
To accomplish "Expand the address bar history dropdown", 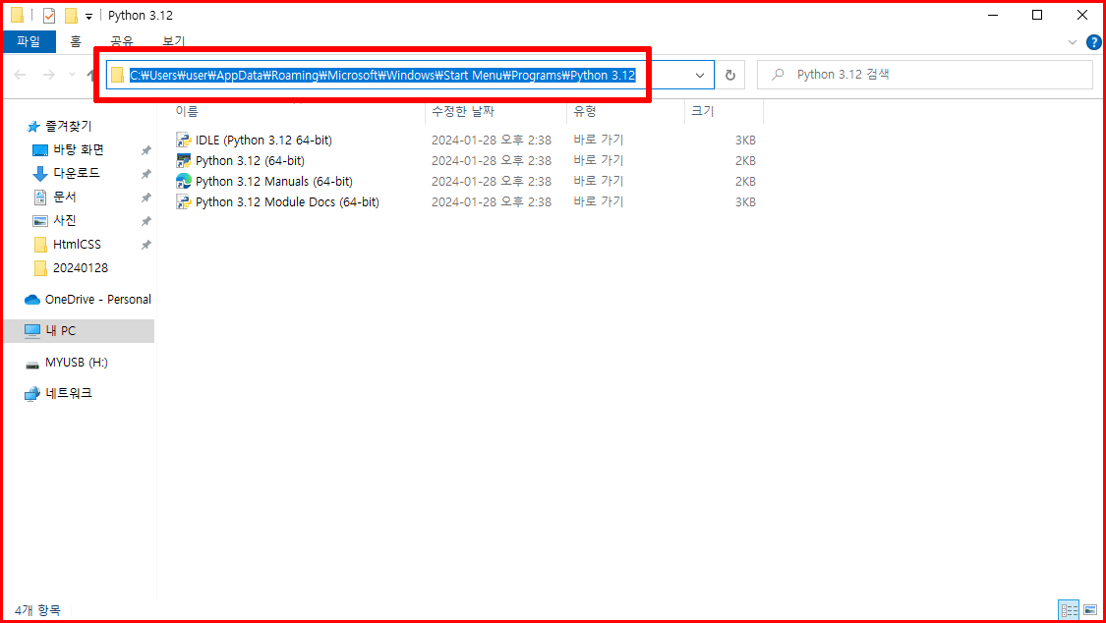I will coord(700,76).
